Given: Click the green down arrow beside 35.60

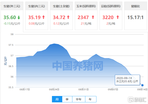Looking at the screenshot, I should click(x=19, y=18).
